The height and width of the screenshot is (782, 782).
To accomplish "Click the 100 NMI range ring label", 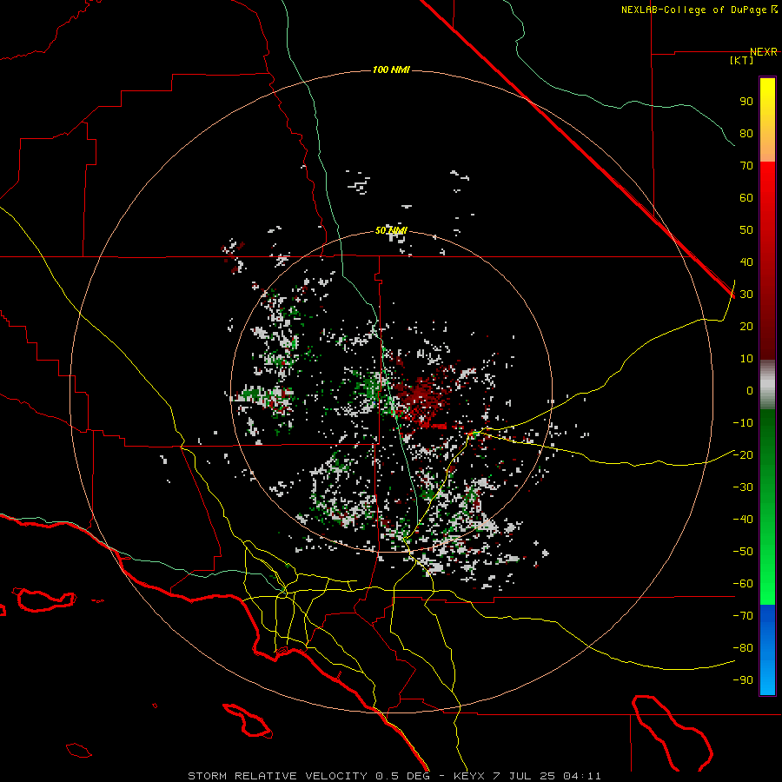I will (392, 70).
